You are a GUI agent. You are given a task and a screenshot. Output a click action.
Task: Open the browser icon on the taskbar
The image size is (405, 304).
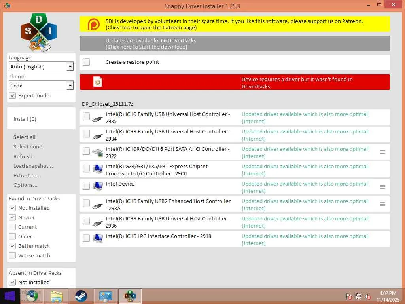coord(32,296)
